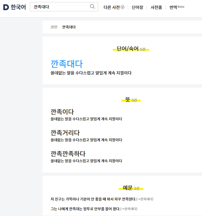Click the example sentence starting with 저 친구는
202x216 pixels.
click(93, 199)
